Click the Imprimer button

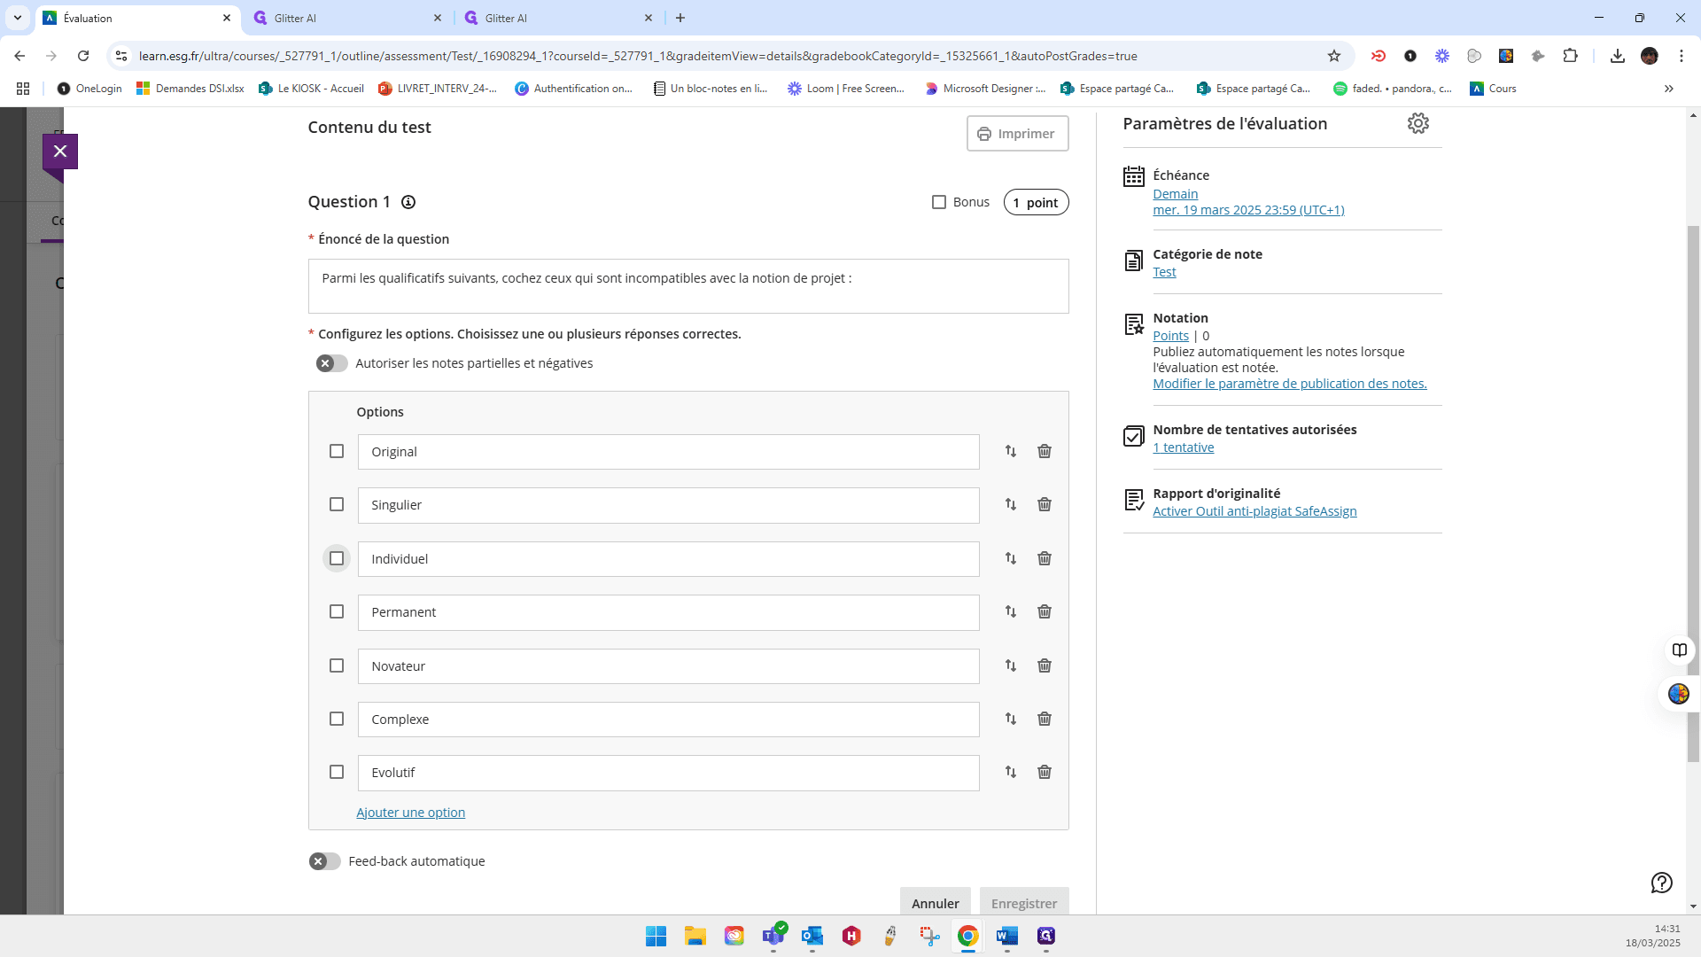point(1017,134)
